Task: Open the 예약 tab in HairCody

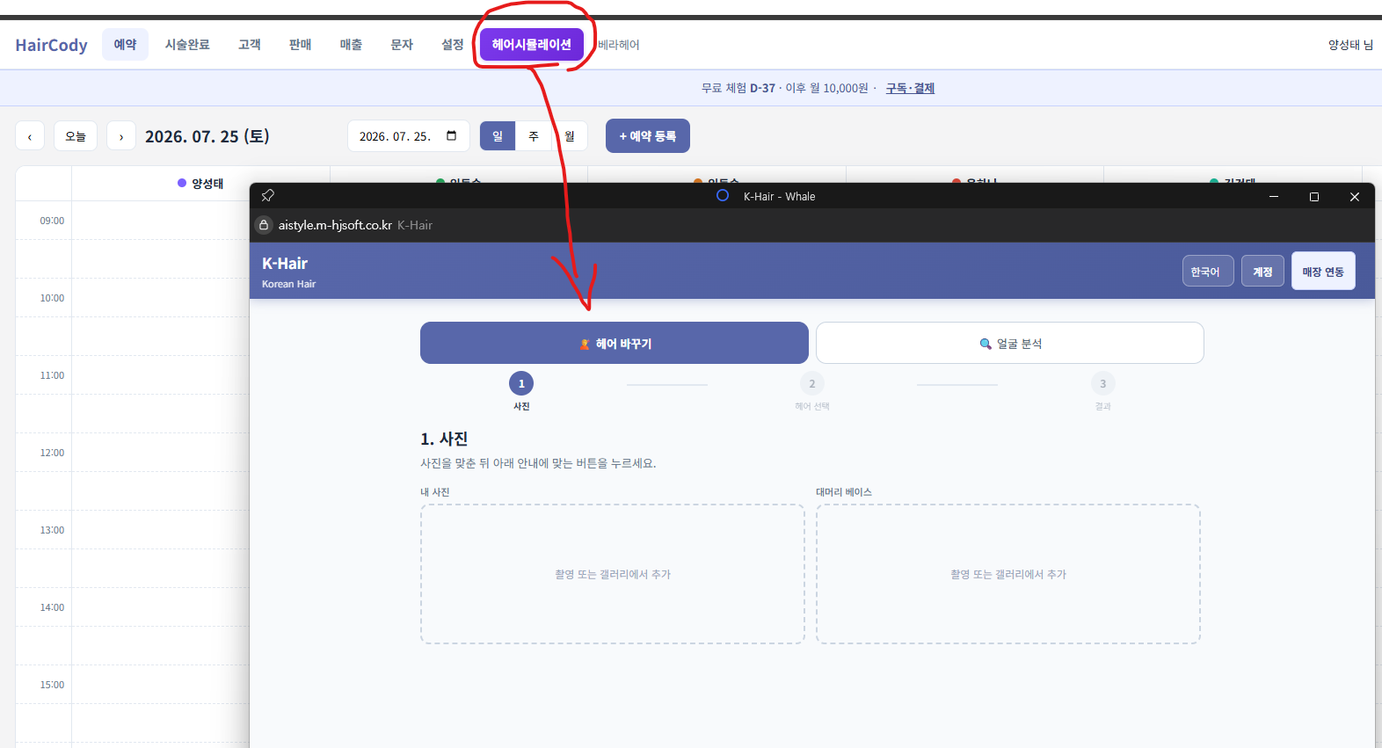Action: (x=125, y=44)
